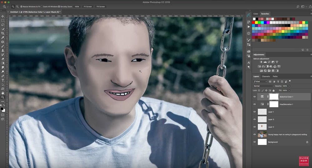The width and height of the screenshot is (312, 168).
Task: Switch to the Color tab
Action: [x=256, y=14]
